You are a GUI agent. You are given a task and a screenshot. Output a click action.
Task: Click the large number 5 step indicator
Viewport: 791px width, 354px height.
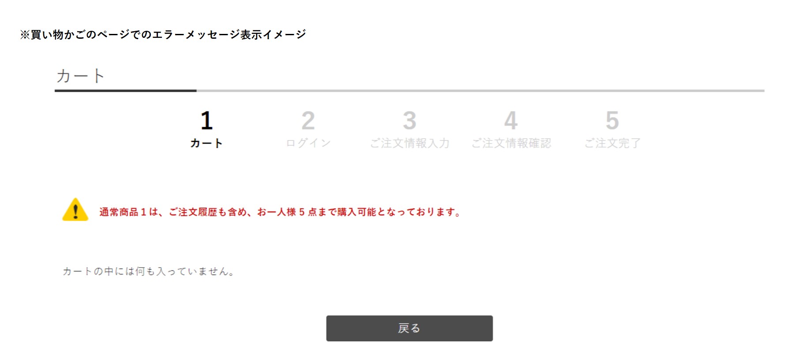point(612,121)
